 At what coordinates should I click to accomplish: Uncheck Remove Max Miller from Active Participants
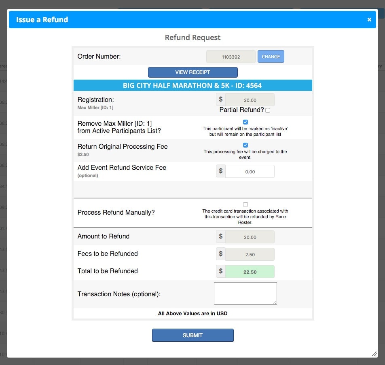pos(245,122)
